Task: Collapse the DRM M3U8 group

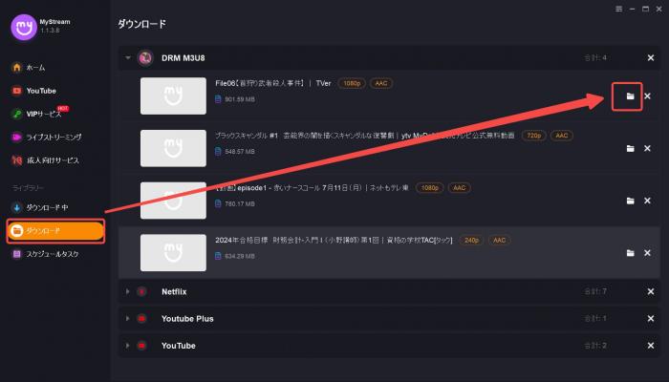Action: pos(127,57)
